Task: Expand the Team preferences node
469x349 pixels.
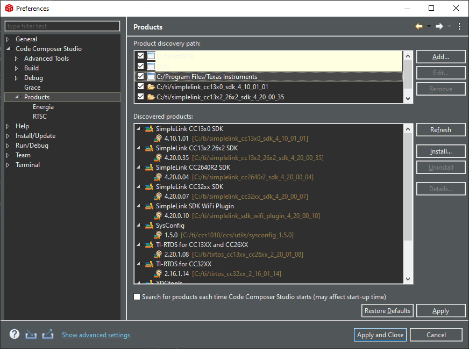Action: coord(8,155)
